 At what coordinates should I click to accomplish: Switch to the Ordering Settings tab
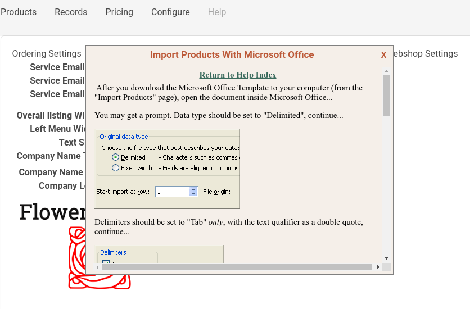pos(47,54)
